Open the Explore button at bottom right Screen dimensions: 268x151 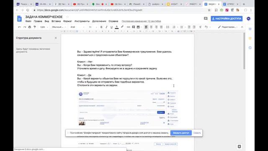[239, 146]
